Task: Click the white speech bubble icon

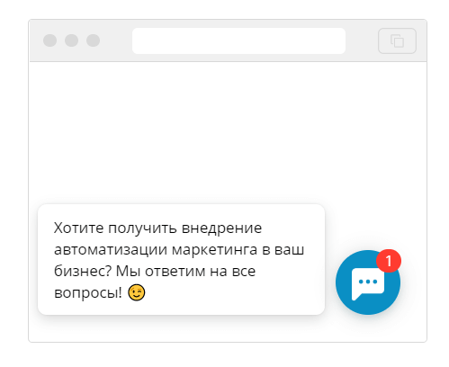Action: (368, 283)
